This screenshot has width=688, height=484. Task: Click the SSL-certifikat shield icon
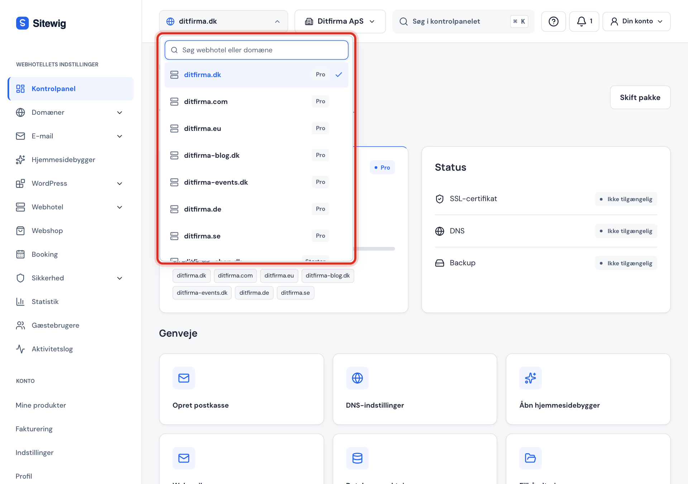(x=440, y=199)
